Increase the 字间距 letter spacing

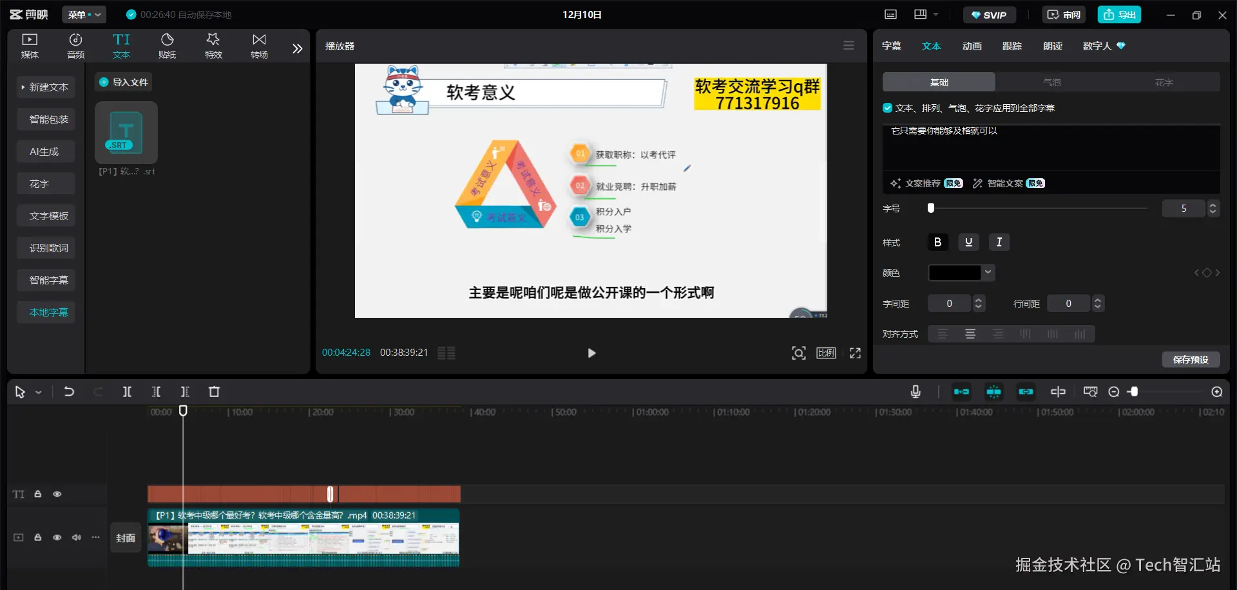pos(979,300)
